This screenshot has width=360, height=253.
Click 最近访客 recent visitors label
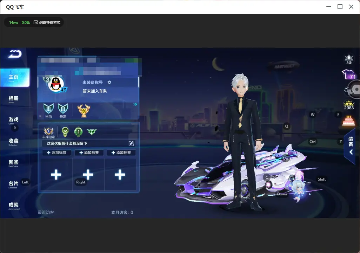[x=46, y=213]
